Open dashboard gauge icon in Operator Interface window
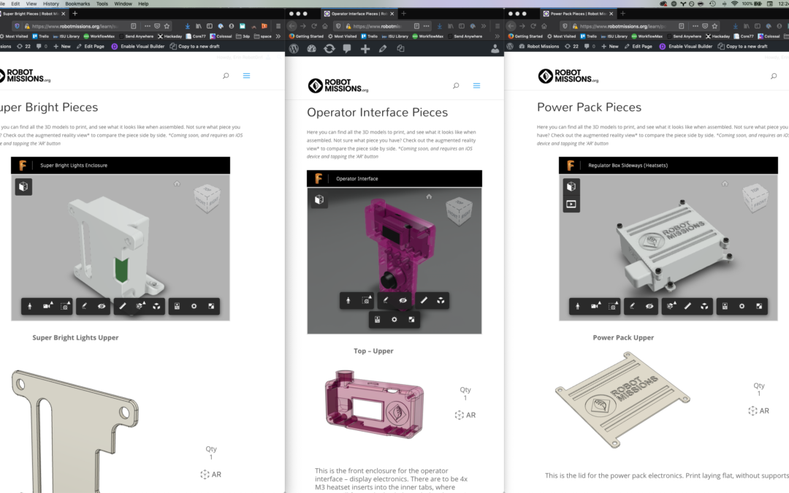789x493 pixels. click(311, 48)
